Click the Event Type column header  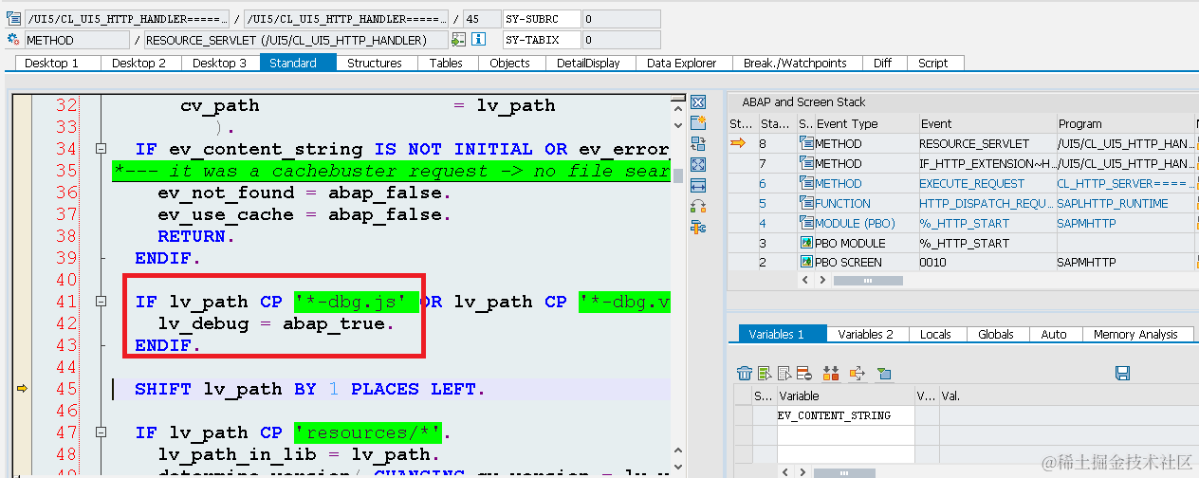[x=866, y=124]
